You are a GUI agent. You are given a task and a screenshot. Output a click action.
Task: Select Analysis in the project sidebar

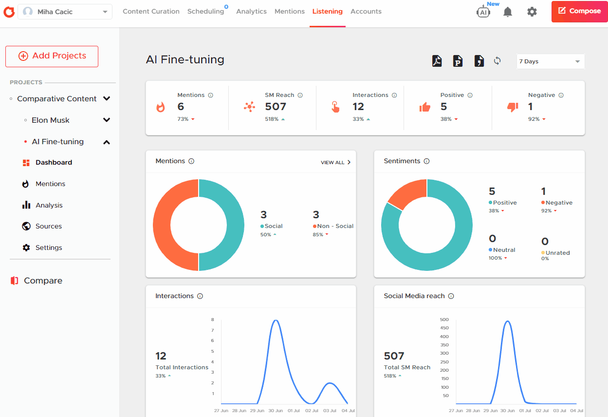[x=49, y=205]
